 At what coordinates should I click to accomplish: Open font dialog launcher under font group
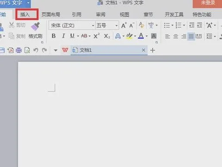click(x=157, y=42)
